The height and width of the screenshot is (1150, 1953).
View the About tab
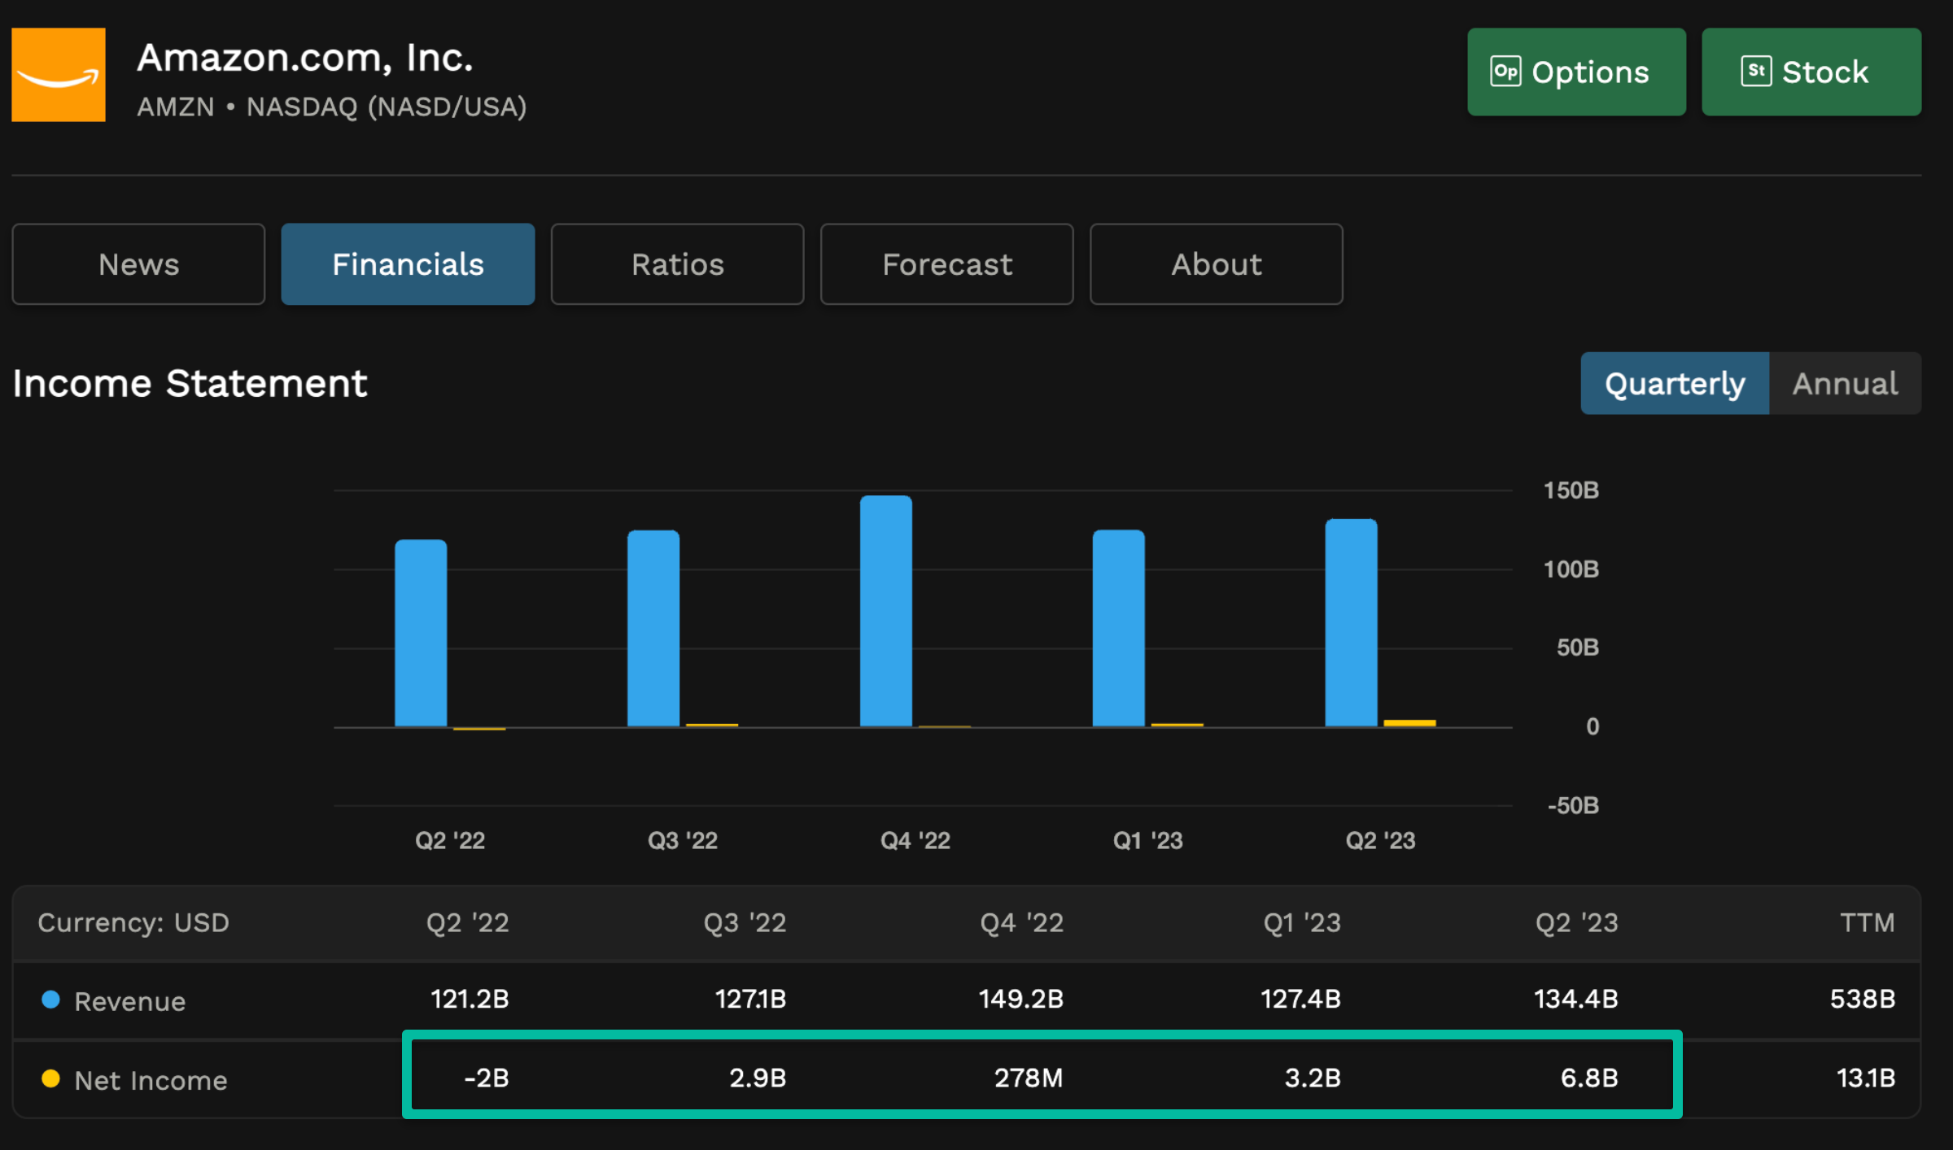(1216, 264)
